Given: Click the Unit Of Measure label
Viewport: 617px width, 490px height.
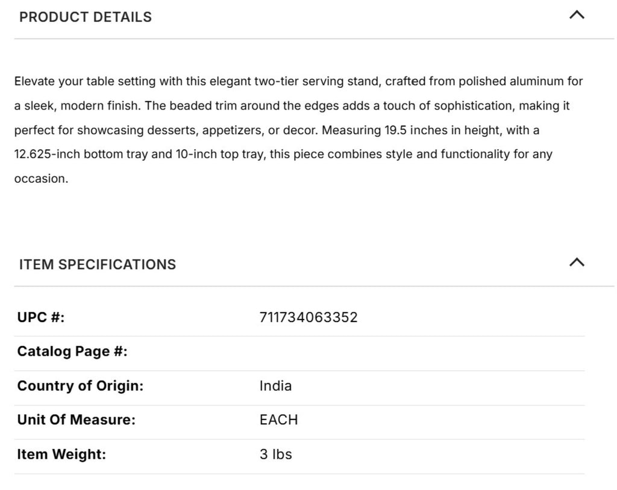Looking at the screenshot, I should click(76, 420).
